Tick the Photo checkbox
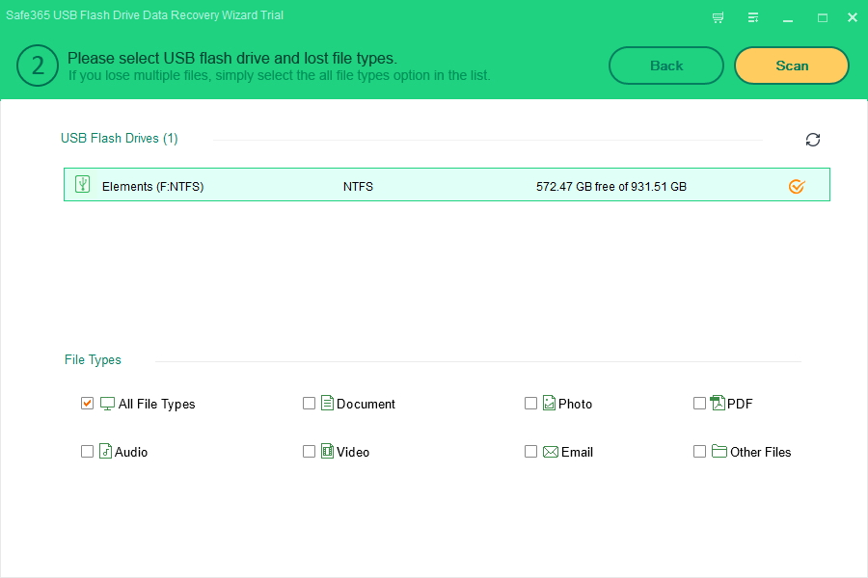The width and height of the screenshot is (868, 578). pyautogui.click(x=530, y=404)
